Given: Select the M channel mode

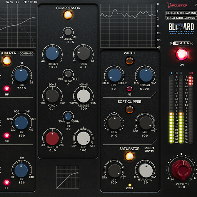Looking at the screenshot, I should (180, 43).
